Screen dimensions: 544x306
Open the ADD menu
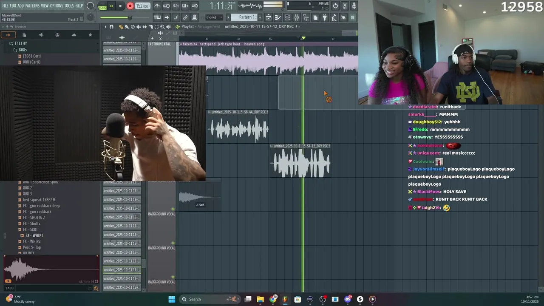[21, 6]
